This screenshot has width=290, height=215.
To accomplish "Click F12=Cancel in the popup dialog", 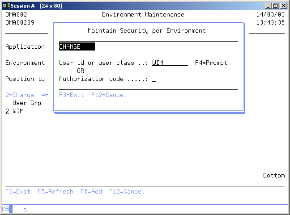I will [x=109, y=95].
